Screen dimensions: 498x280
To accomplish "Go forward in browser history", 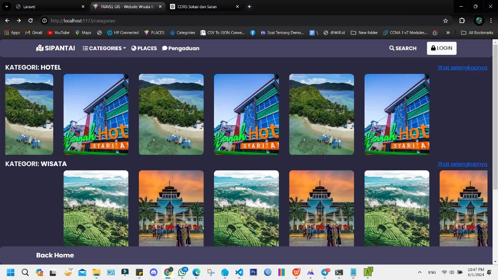I will coord(19,21).
